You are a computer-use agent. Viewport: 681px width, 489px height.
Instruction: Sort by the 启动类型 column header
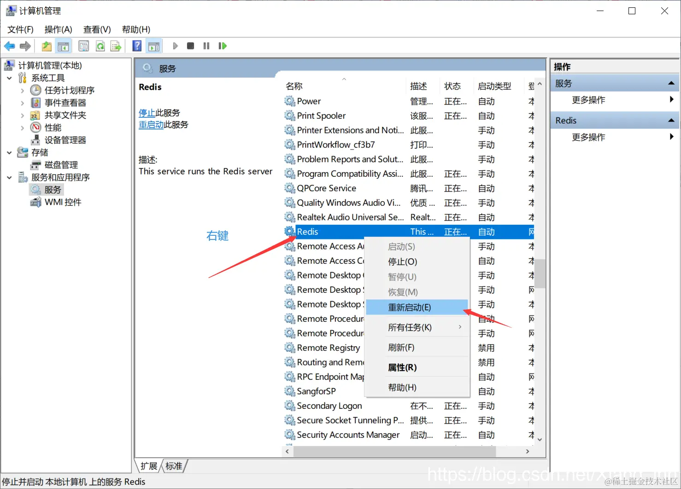coord(499,86)
